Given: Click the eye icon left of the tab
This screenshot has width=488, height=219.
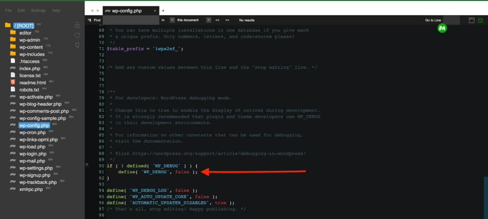Looking at the screenshot, I should click(98, 10).
